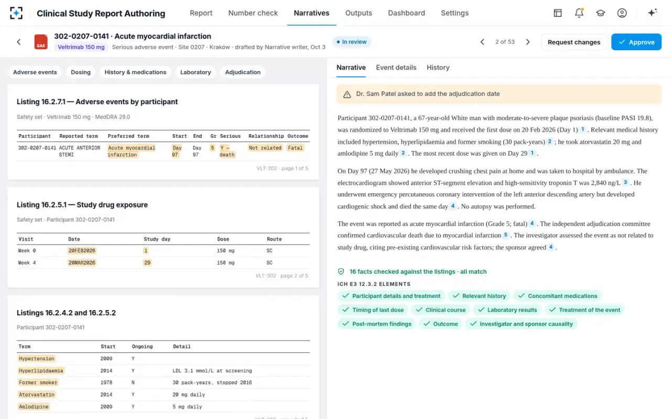The width and height of the screenshot is (671, 419).
Task: Click the highlighted Hyperlipidaemia term
Action: (41, 371)
